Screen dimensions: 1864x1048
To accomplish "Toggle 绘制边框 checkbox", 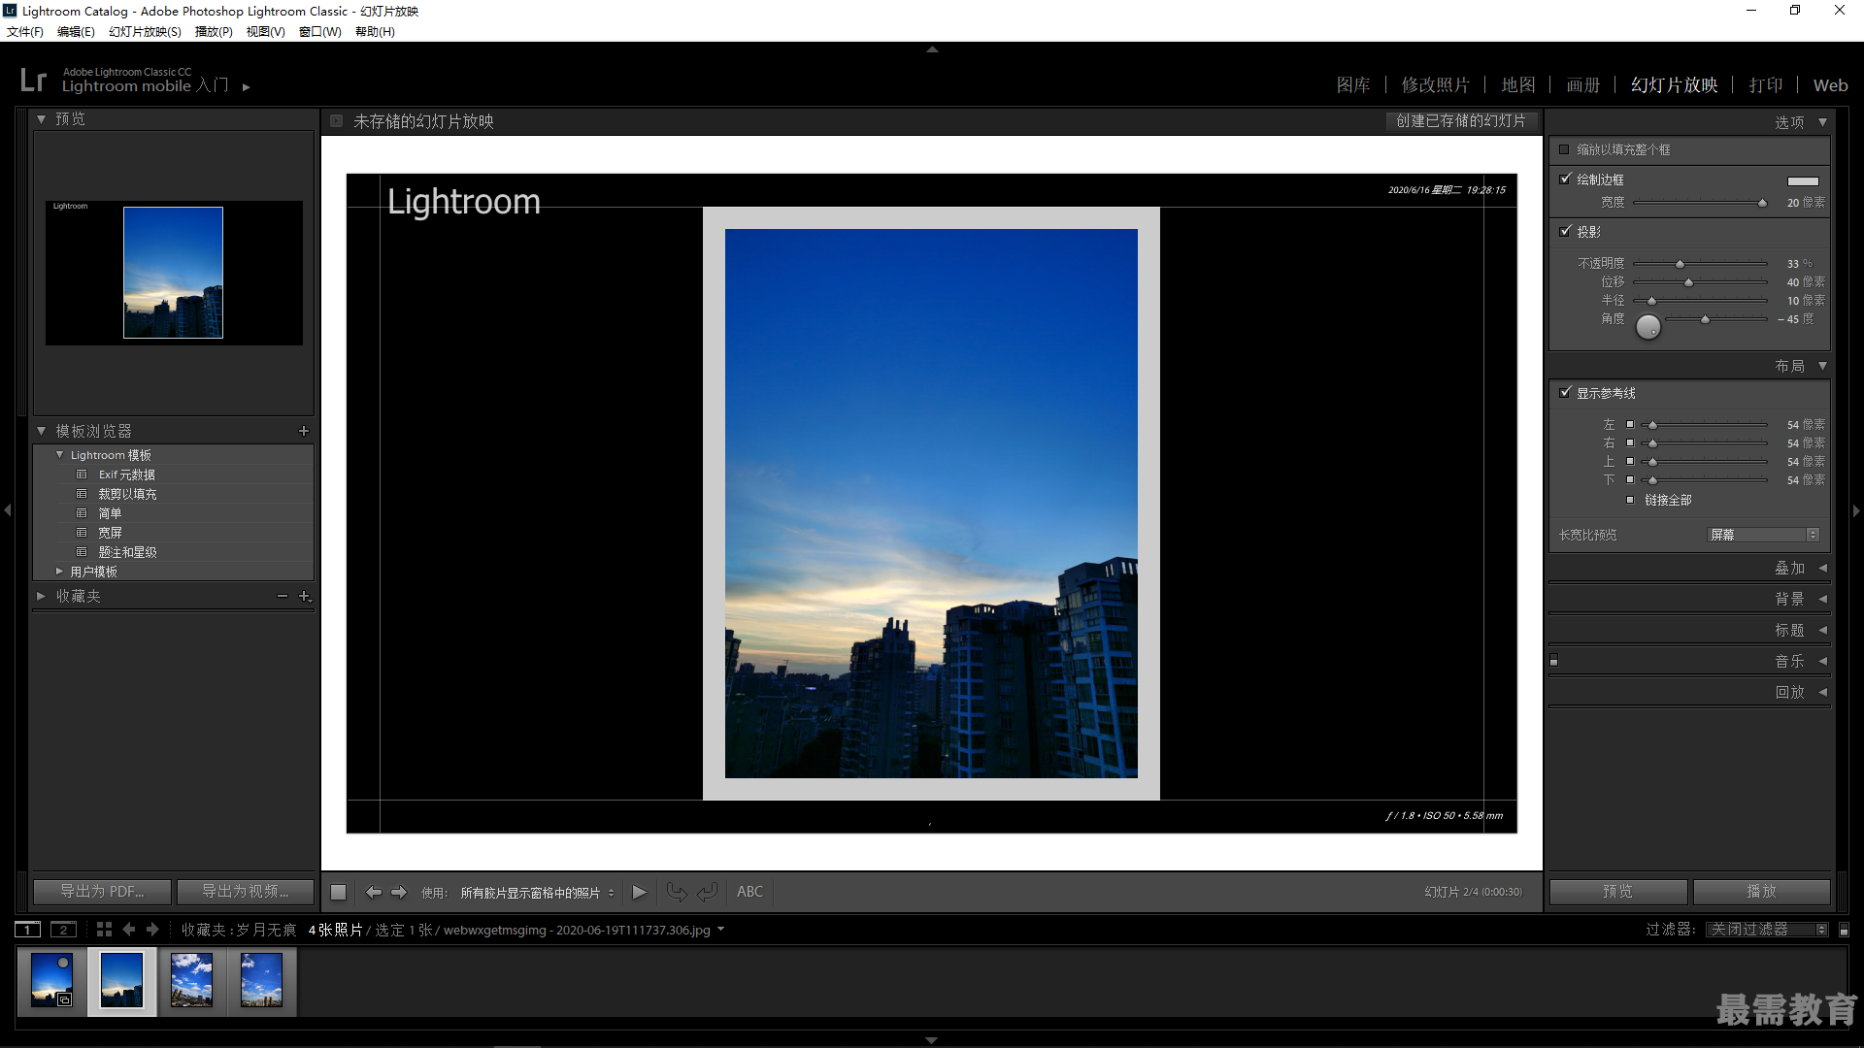I will (x=1565, y=179).
